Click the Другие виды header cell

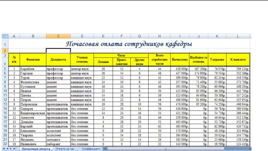click(140, 62)
